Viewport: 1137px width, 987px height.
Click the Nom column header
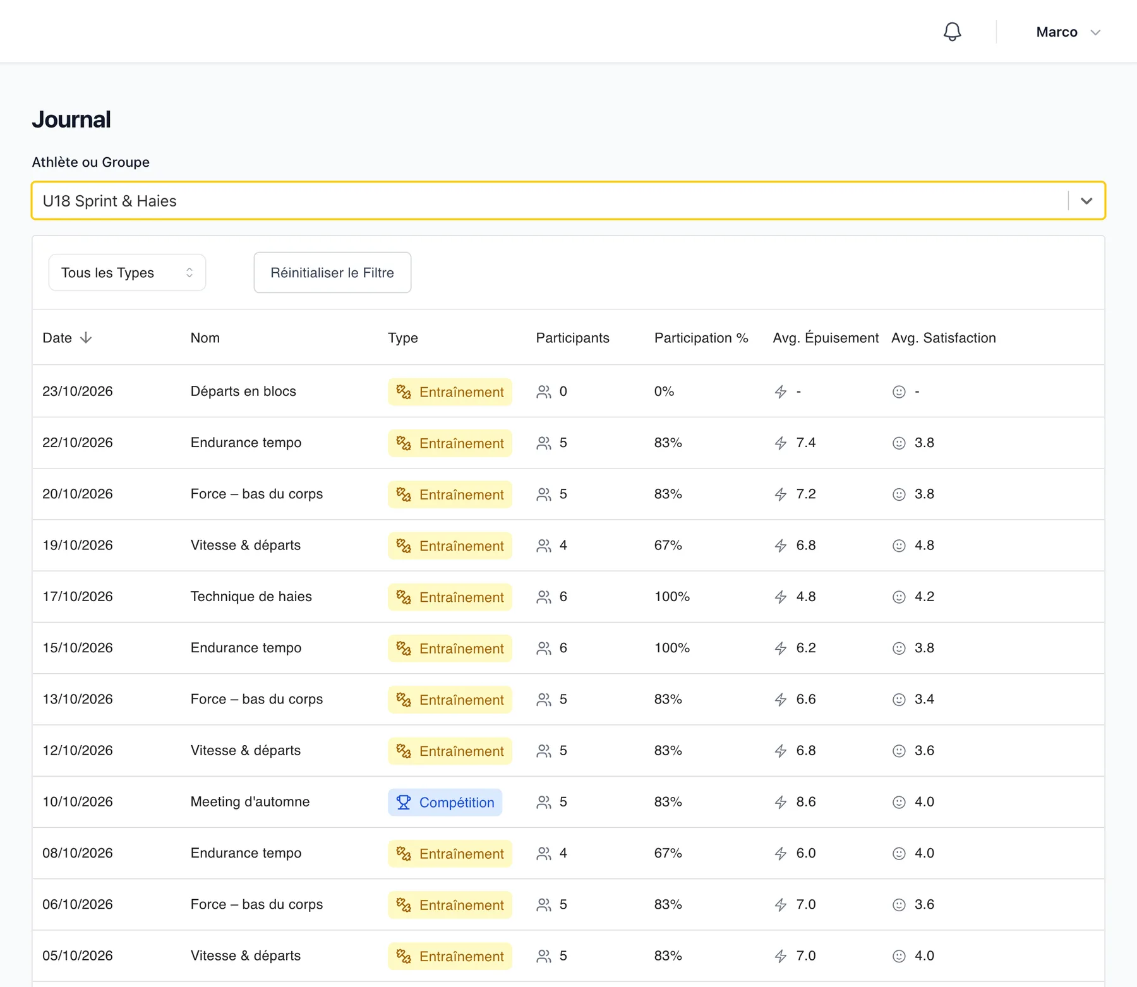click(x=205, y=338)
